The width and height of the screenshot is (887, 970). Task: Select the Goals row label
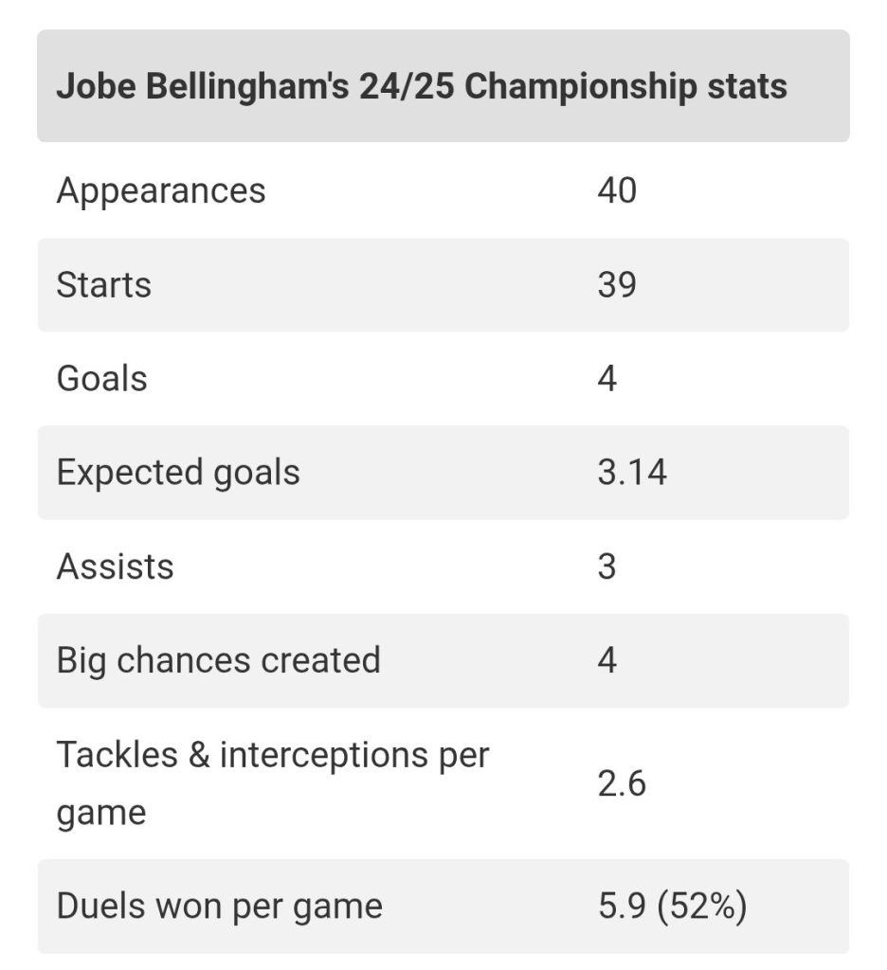(x=102, y=379)
